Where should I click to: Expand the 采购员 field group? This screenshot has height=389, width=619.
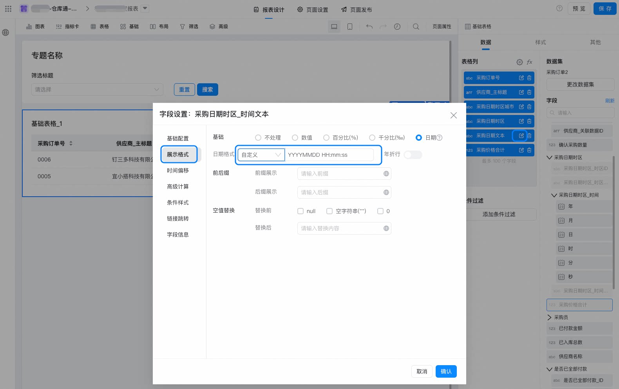[549, 317]
